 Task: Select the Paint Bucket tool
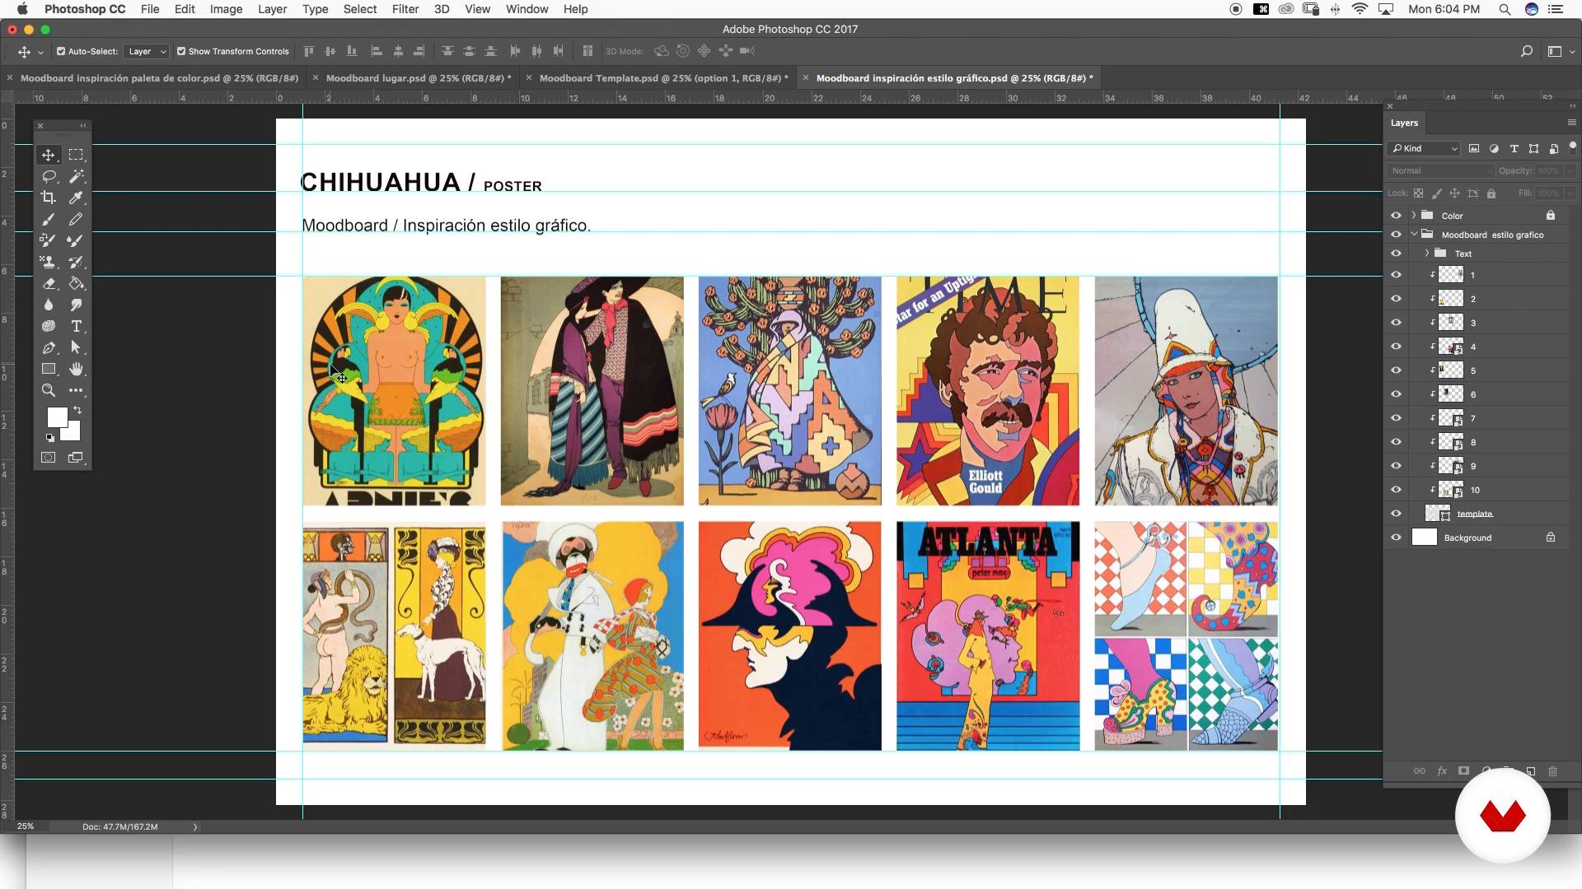76,283
